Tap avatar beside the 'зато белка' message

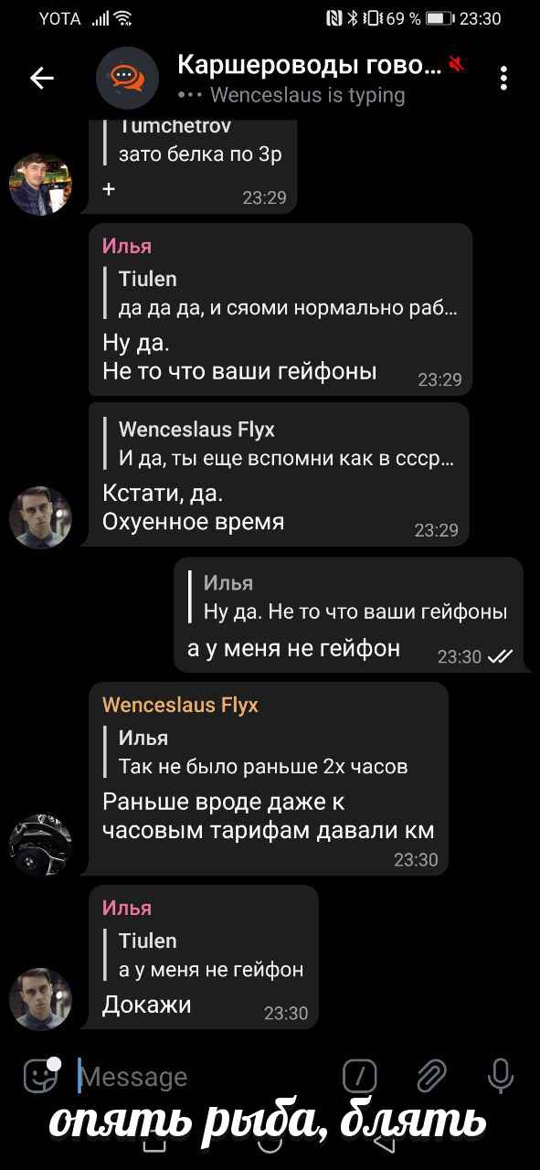point(40,184)
